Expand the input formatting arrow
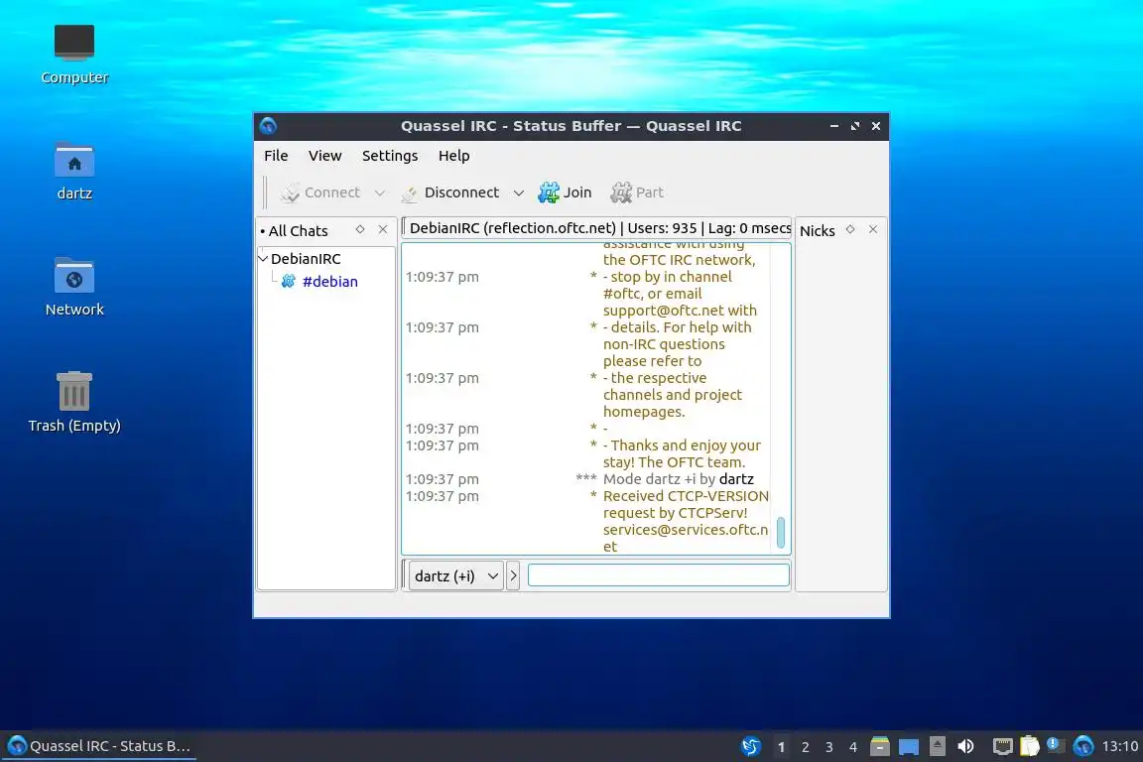 click(513, 576)
